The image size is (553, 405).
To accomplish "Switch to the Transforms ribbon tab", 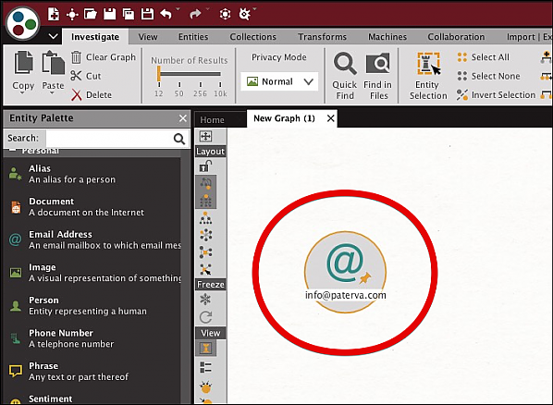I will click(x=322, y=37).
